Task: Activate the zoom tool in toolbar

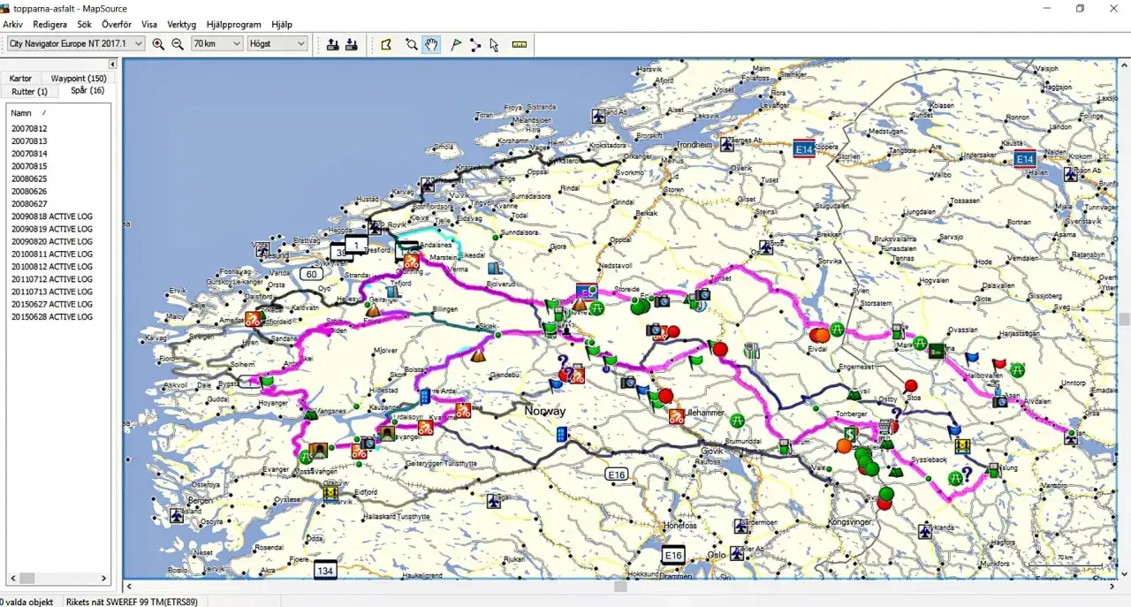Action: coord(411,44)
